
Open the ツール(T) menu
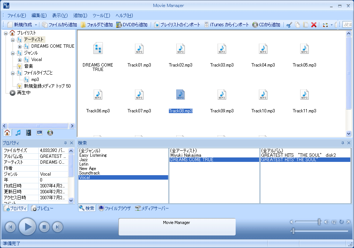pyautogui.click(x=101, y=16)
